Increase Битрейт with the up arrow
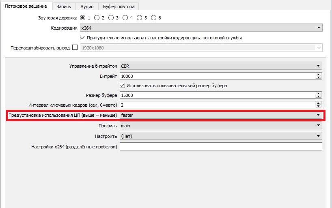 [x=319, y=74]
